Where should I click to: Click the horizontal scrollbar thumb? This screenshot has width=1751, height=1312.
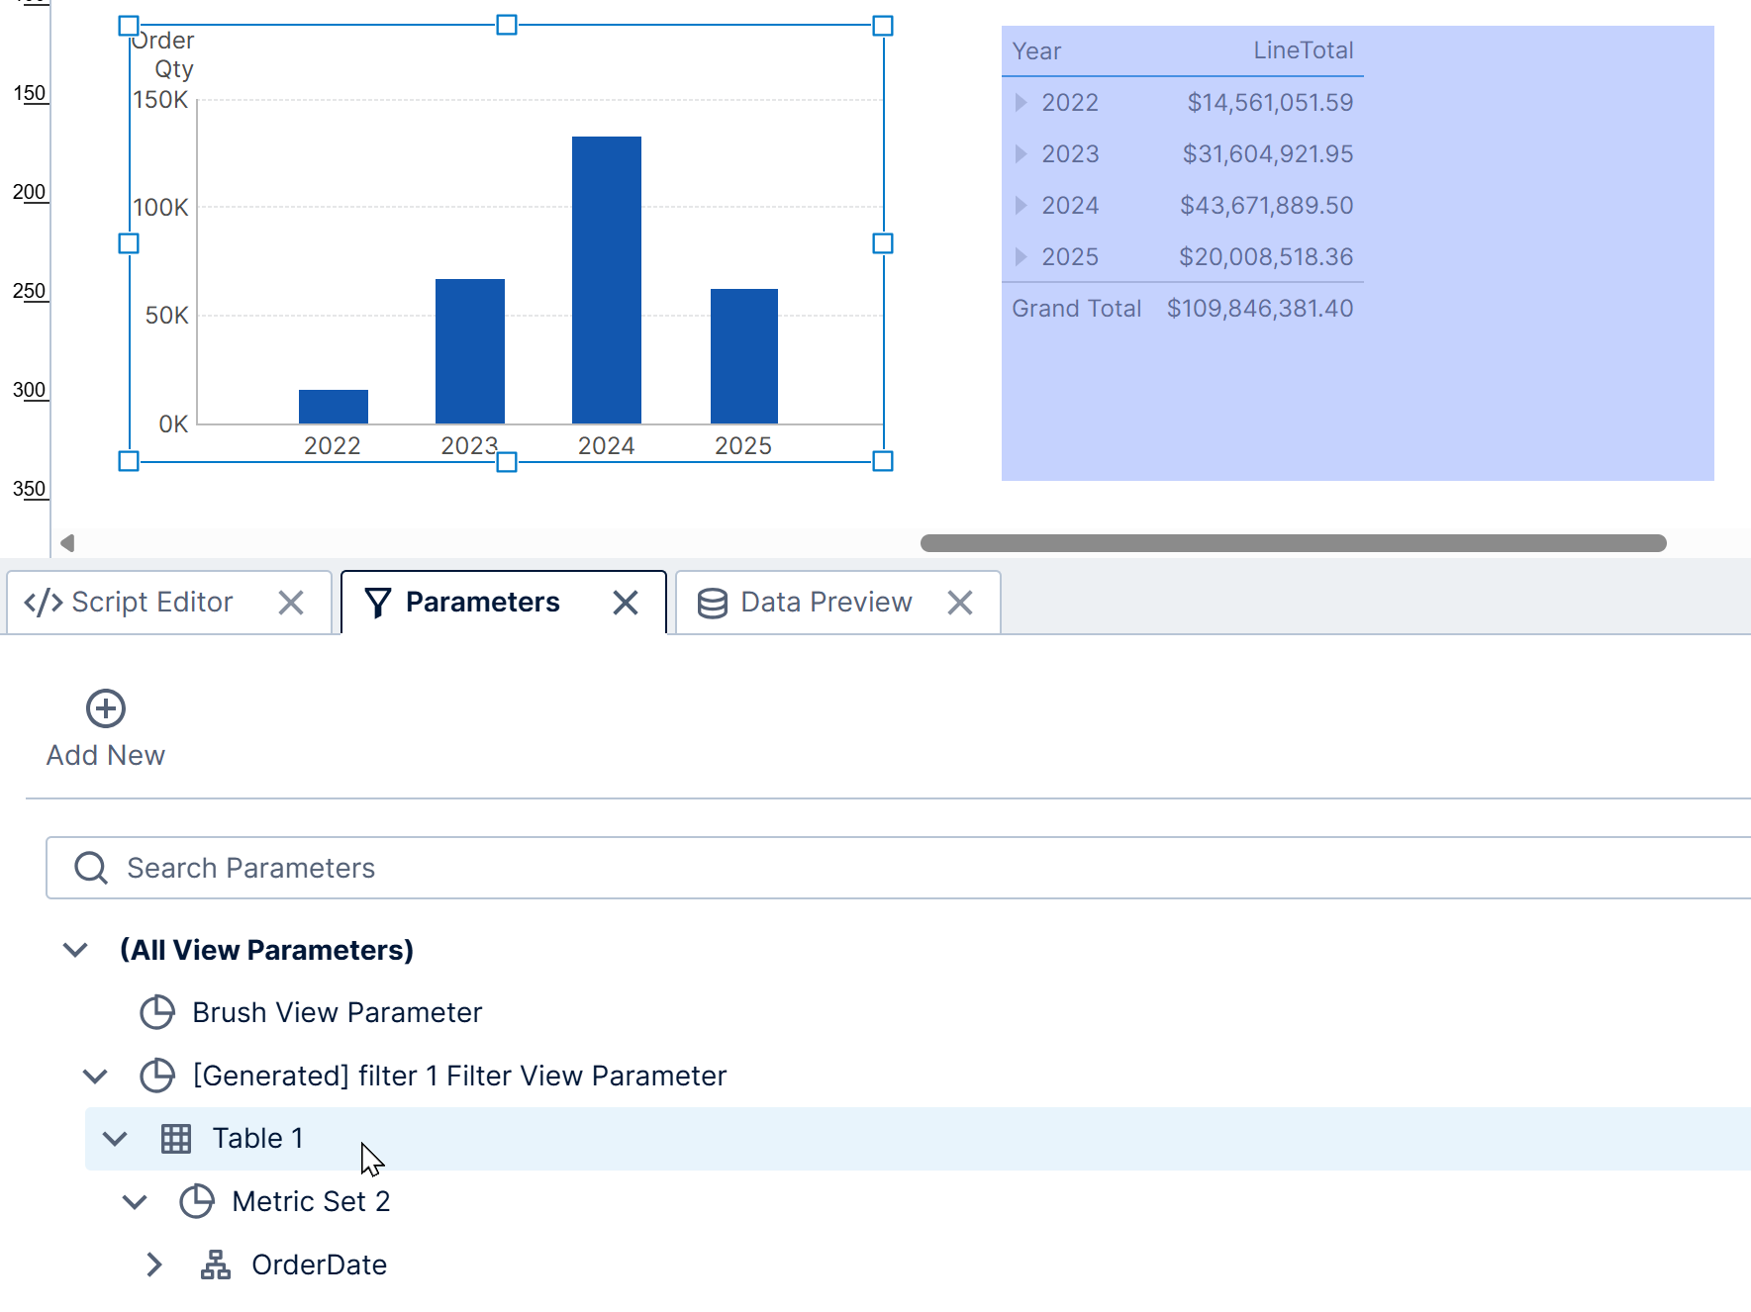point(1293,543)
